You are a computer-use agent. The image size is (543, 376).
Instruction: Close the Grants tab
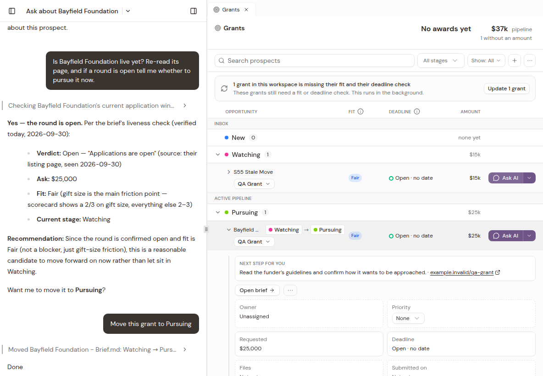point(246,10)
